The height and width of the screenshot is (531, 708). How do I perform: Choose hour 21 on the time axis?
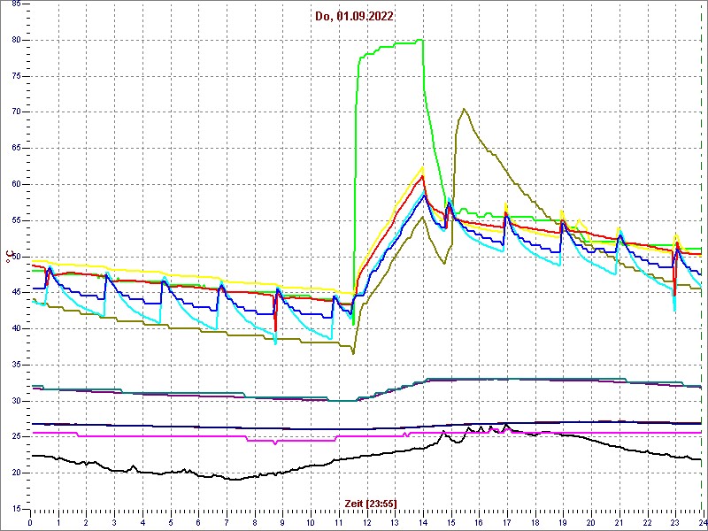point(618,522)
